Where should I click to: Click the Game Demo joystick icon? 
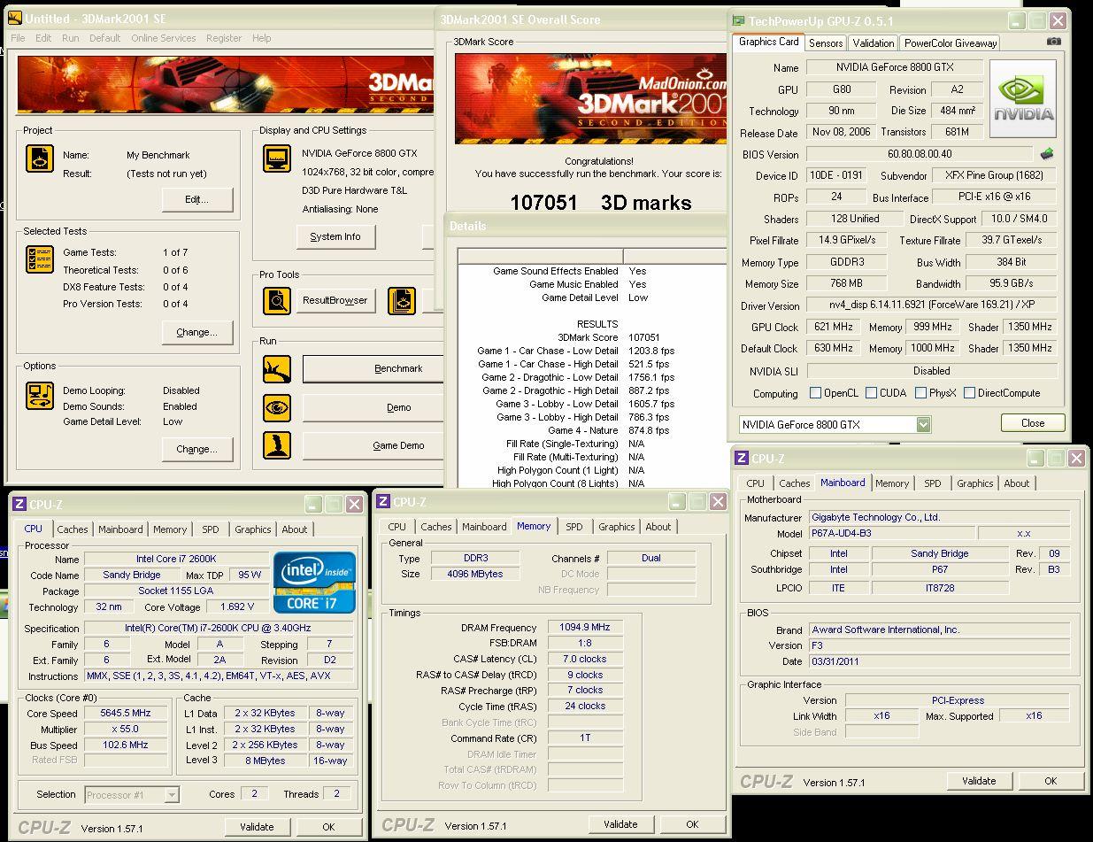[x=277, y=445]
